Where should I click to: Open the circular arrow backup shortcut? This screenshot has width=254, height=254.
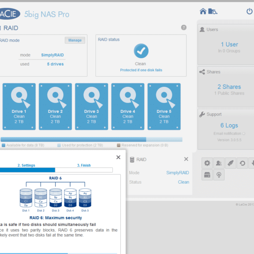(242, 163)
